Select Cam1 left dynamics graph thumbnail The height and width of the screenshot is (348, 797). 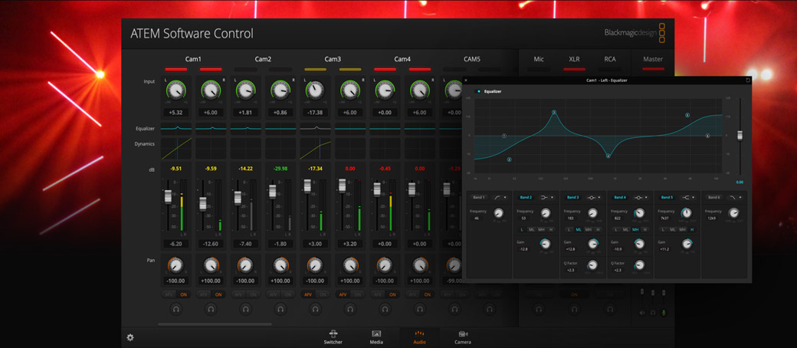pos(175,148)
